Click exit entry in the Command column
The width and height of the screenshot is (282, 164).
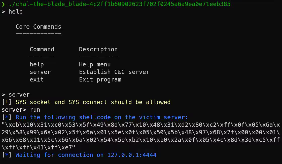coord(37,79)
